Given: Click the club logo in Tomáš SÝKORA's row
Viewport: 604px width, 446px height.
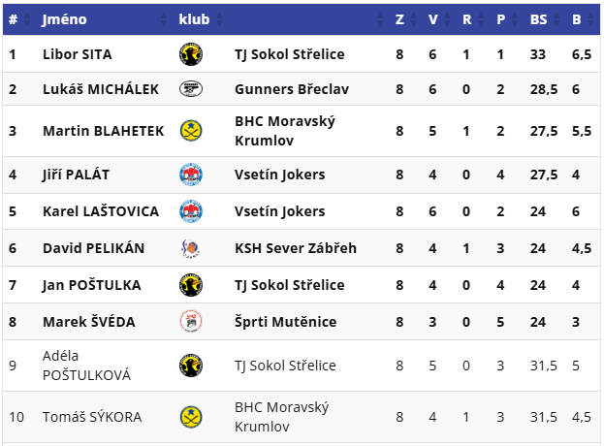Looking at the screenshot, I should tap(191, 417).
